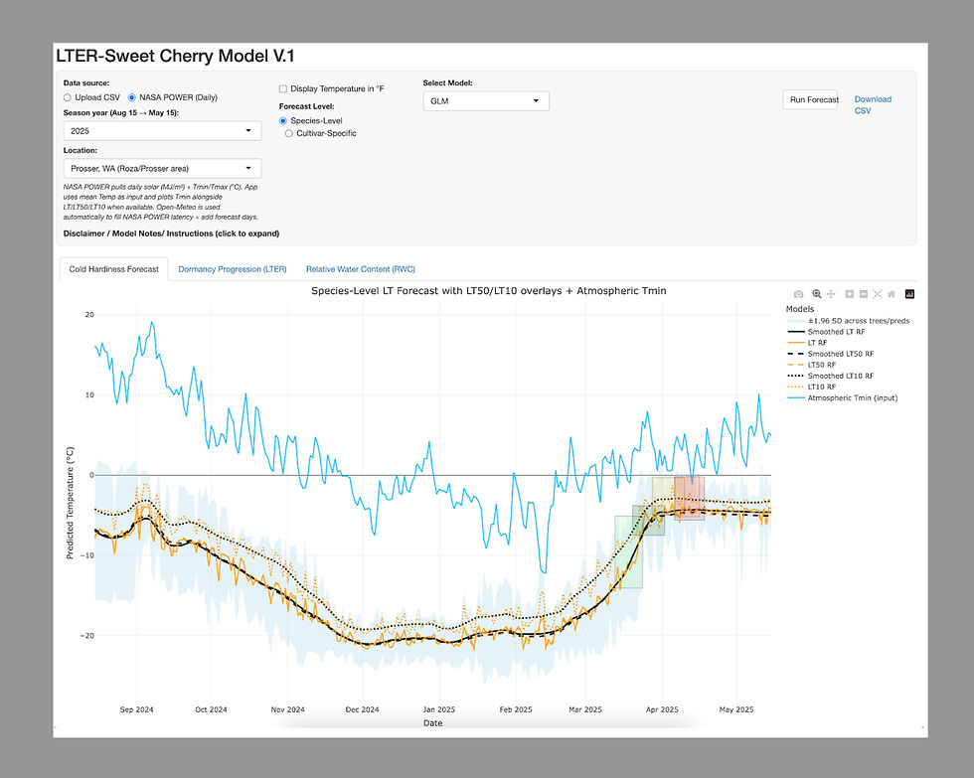Image resolution: width=974 pixels, height=778 pixels.
Task: Open the Select Model dropdown
Action: point(486,100)
